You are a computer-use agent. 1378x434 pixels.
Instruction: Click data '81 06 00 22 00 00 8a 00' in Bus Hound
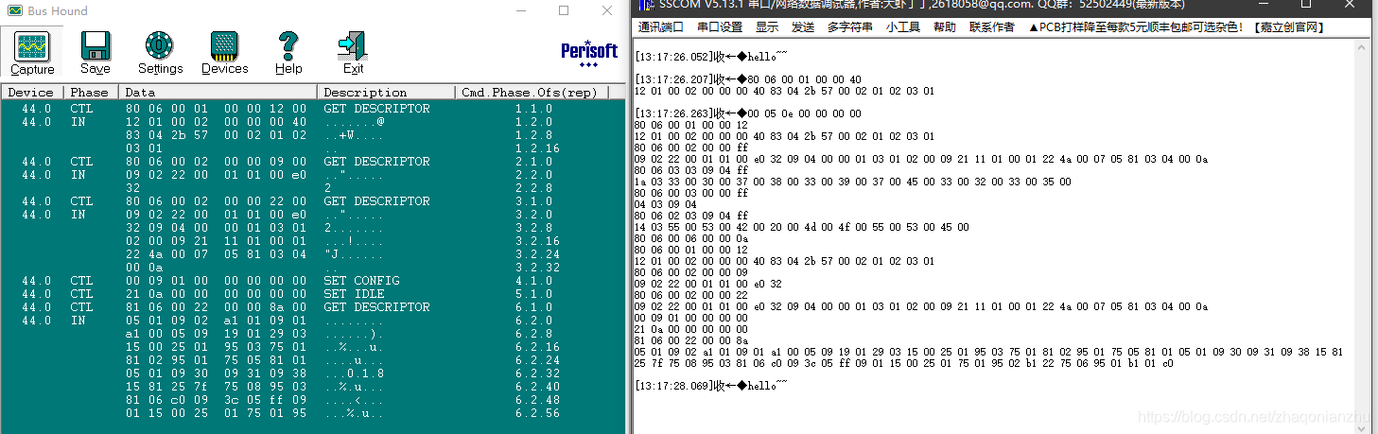tap(217, 307)
